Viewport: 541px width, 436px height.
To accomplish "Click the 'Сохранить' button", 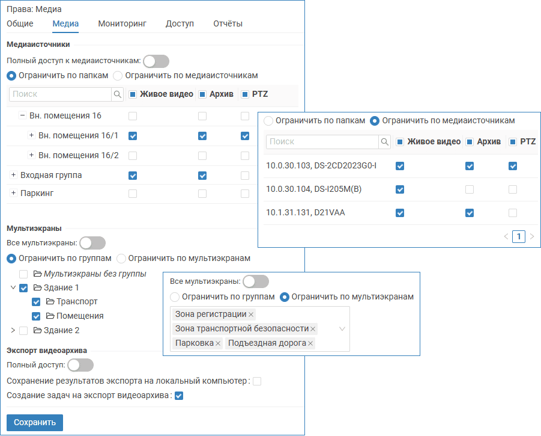I will click(x=34, y=422).
